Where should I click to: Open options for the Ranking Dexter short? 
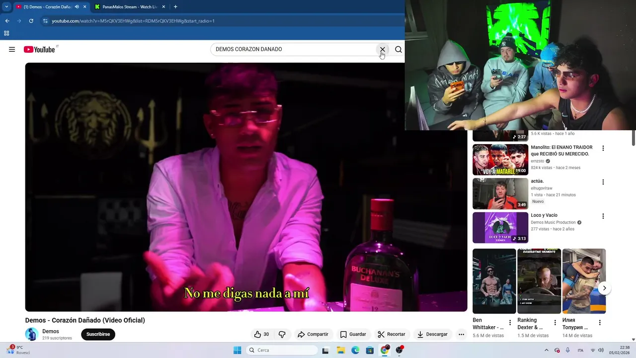pos(555,323)
